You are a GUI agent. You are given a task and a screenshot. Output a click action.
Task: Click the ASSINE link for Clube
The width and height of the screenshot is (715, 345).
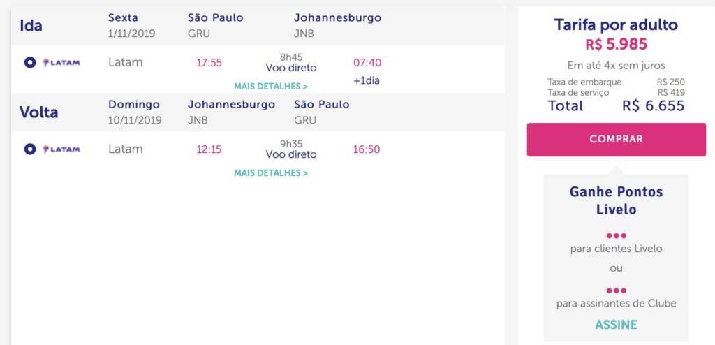point(616,325)
